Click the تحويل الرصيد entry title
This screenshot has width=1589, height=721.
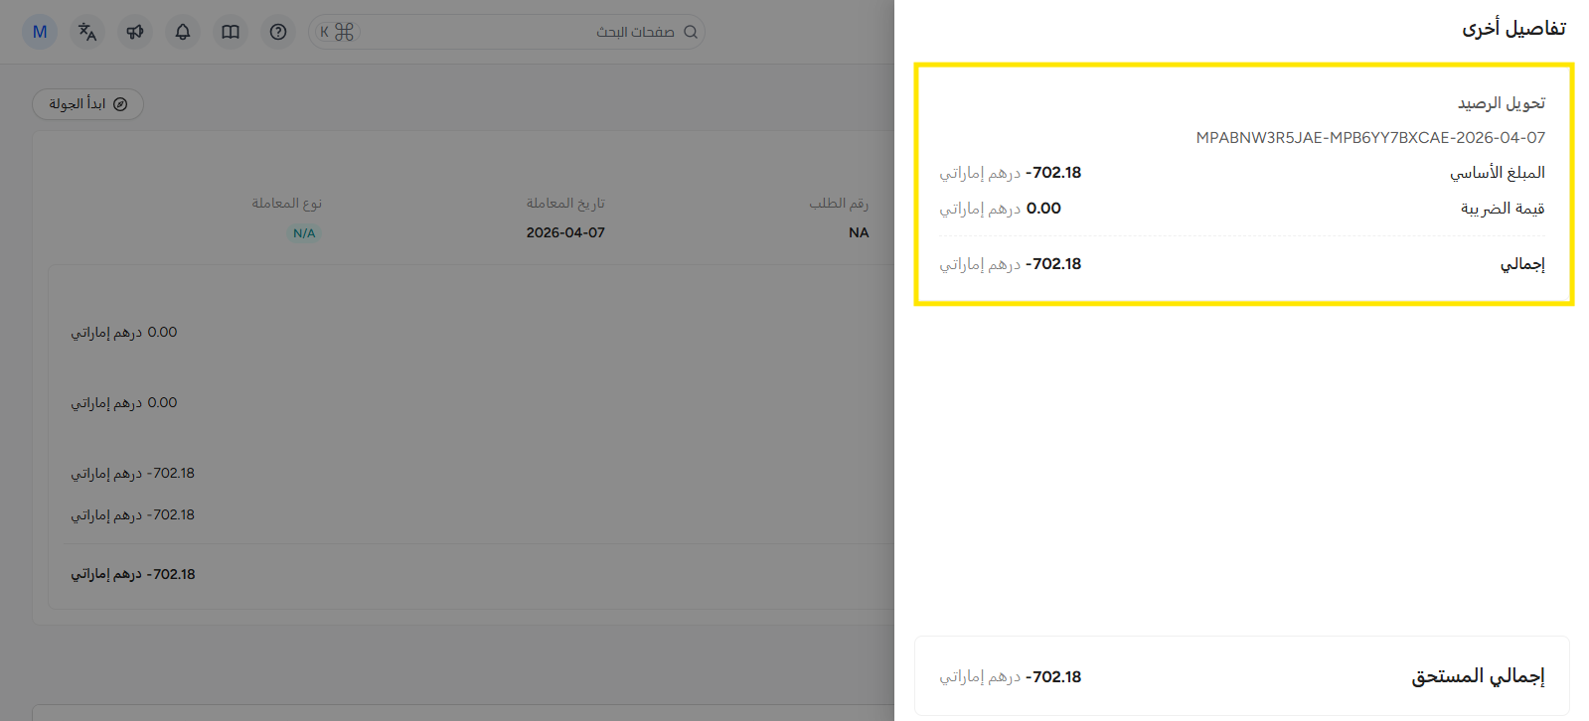pyautogui.click(x=1501, y=103)
